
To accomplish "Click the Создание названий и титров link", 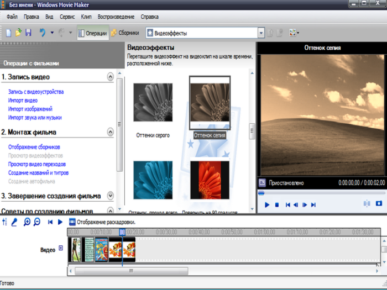I will (x=39, y=173).
